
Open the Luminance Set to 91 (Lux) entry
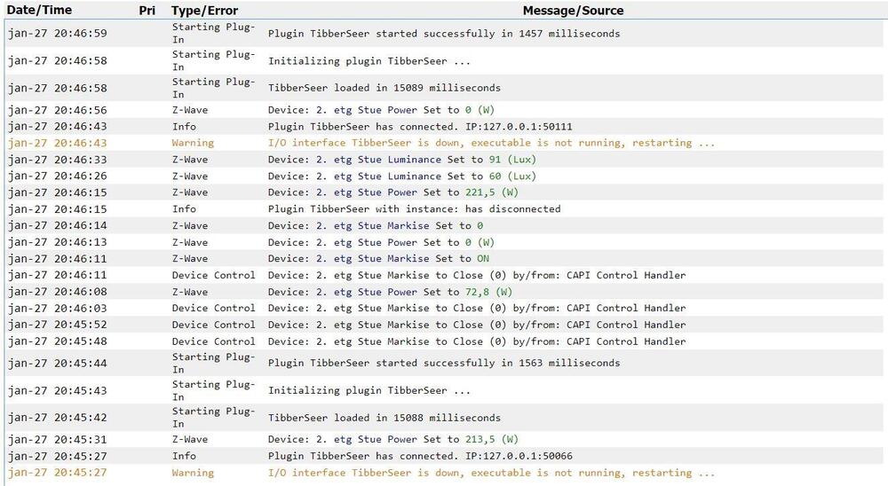(402, 160)
